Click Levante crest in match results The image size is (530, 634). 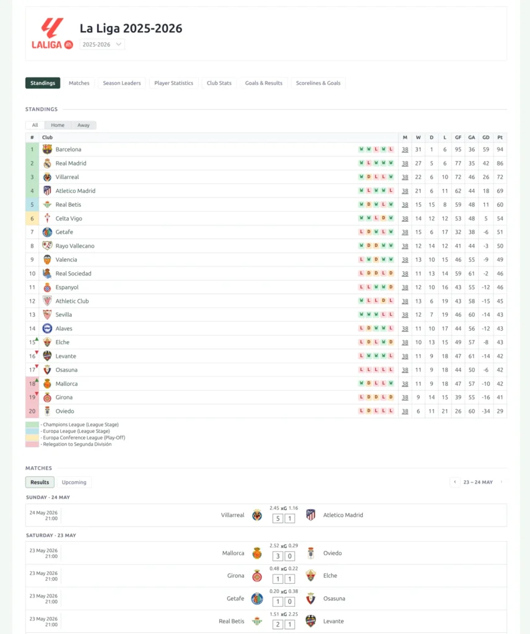click(310, 620)
